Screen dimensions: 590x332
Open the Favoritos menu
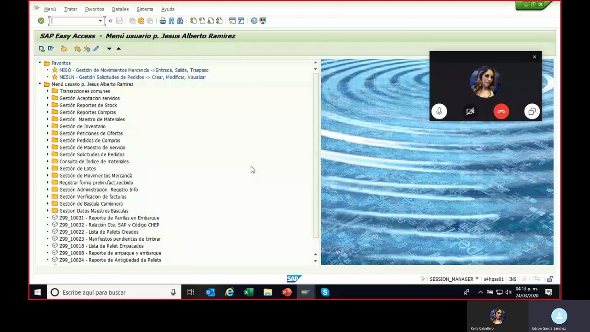pos(94,9)
